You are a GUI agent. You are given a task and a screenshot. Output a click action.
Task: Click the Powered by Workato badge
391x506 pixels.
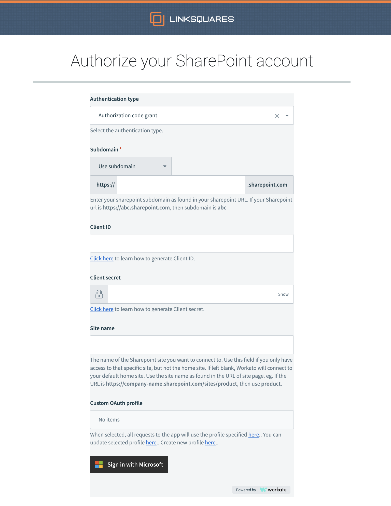point(261,490)
